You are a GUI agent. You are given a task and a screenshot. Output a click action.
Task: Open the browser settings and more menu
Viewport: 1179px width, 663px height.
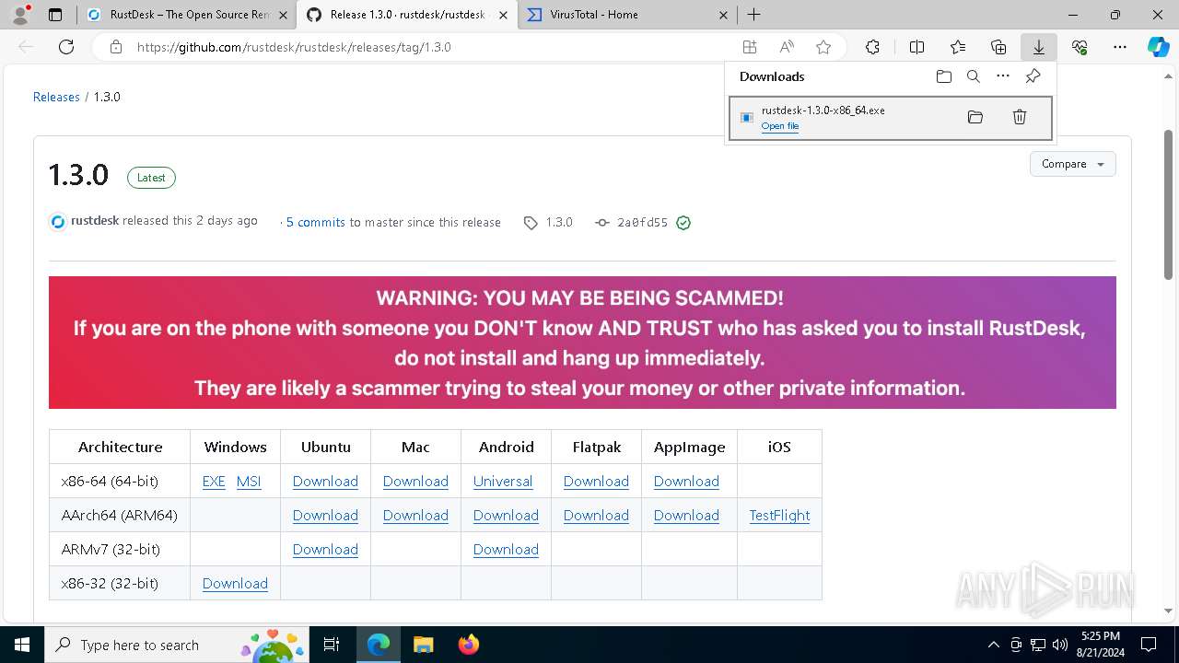click(1120, 47)
